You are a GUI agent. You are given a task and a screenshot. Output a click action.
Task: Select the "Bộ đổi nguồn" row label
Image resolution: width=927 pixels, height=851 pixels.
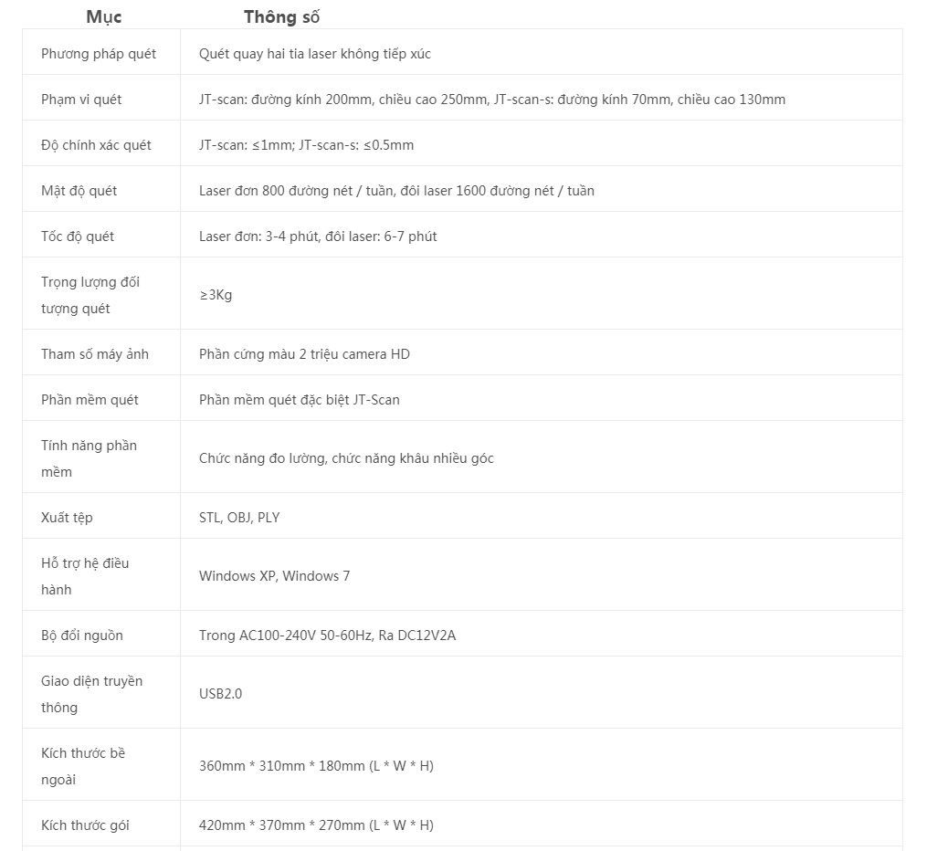point(82,636)
